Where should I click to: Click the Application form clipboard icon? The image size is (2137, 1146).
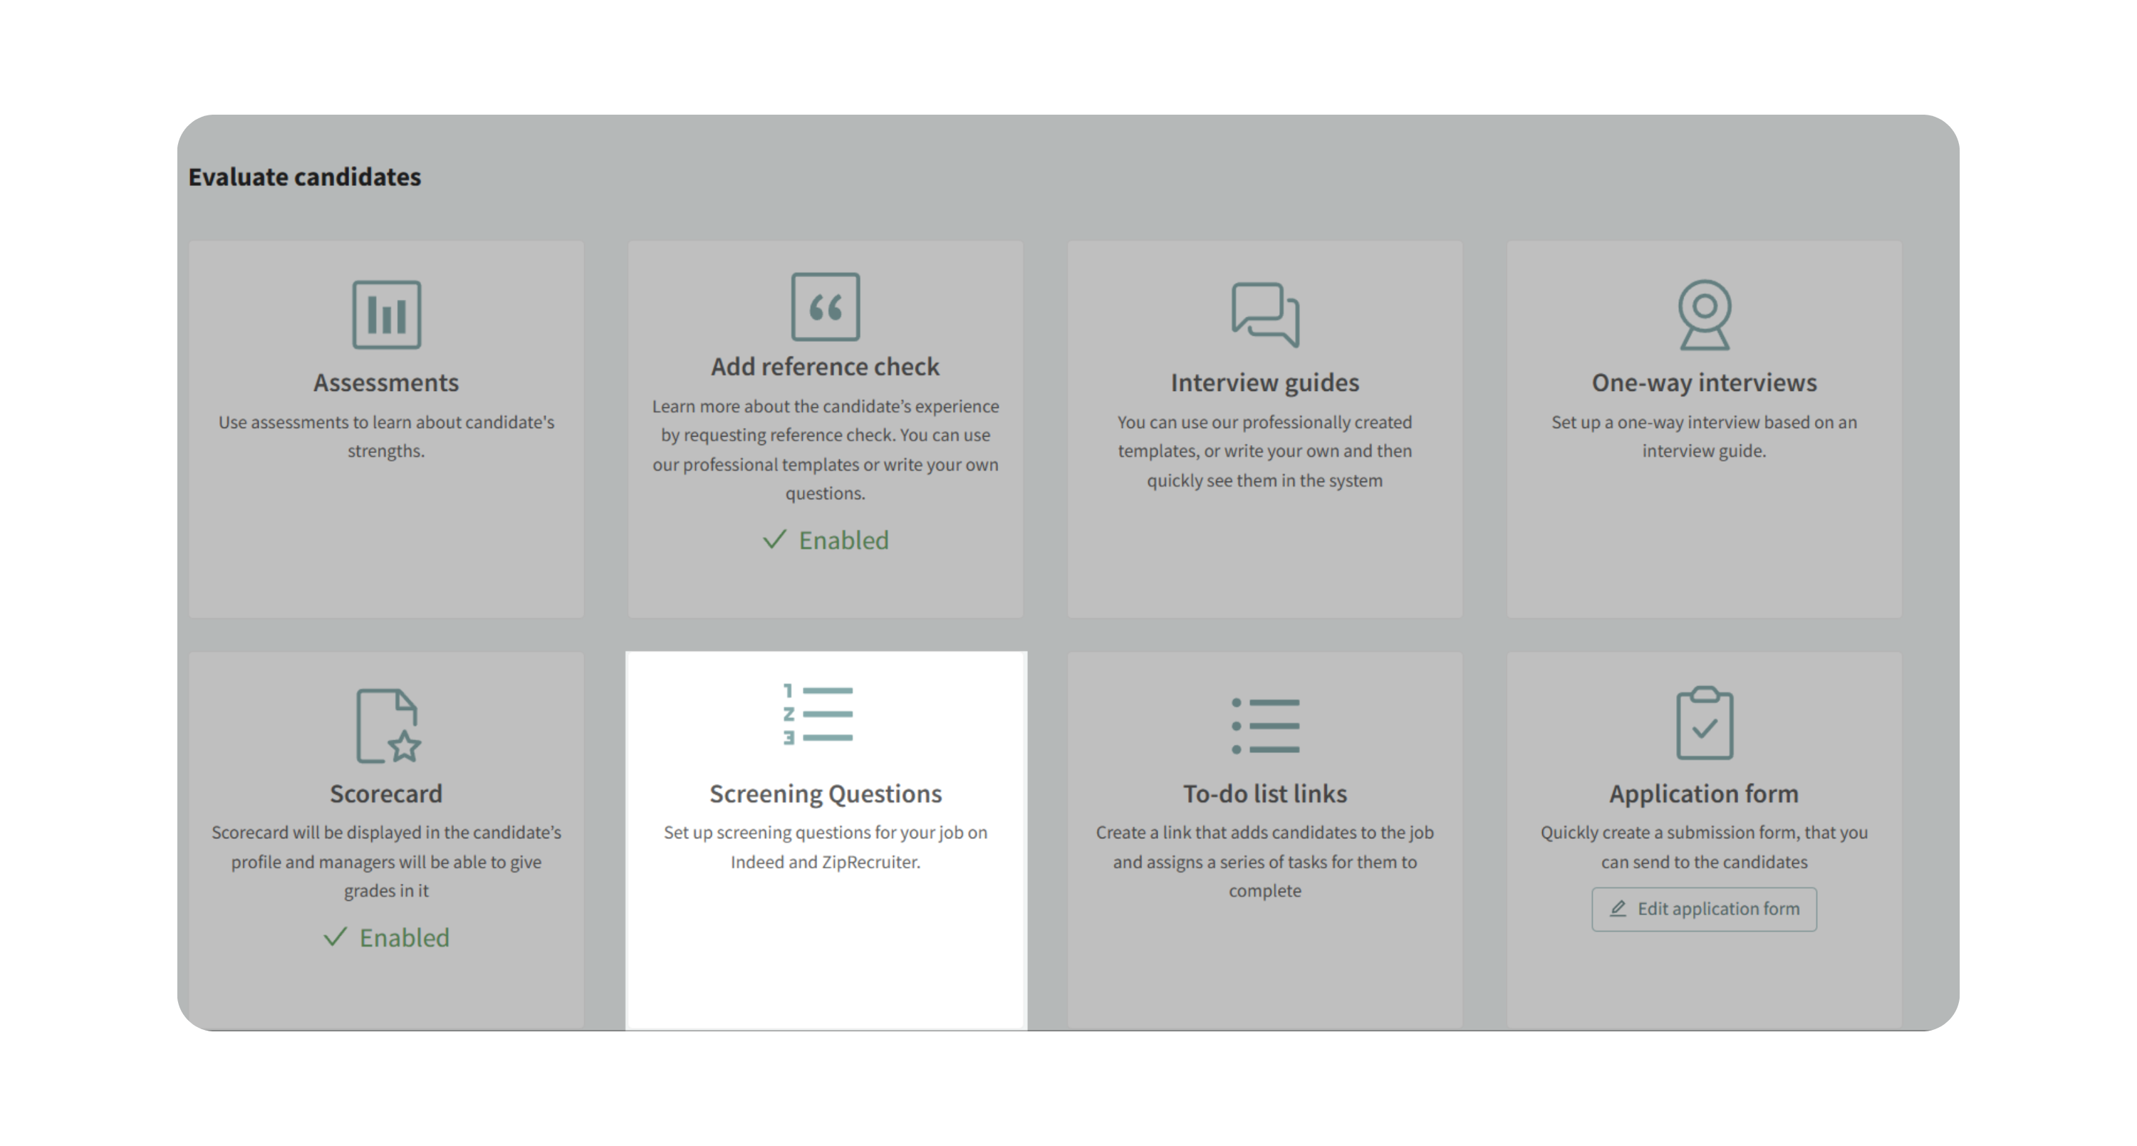[1704, 723]
